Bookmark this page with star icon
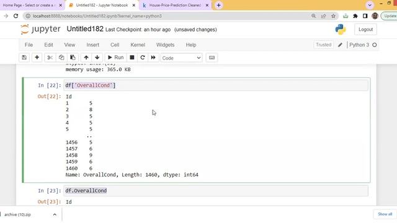 coord(333,16)
